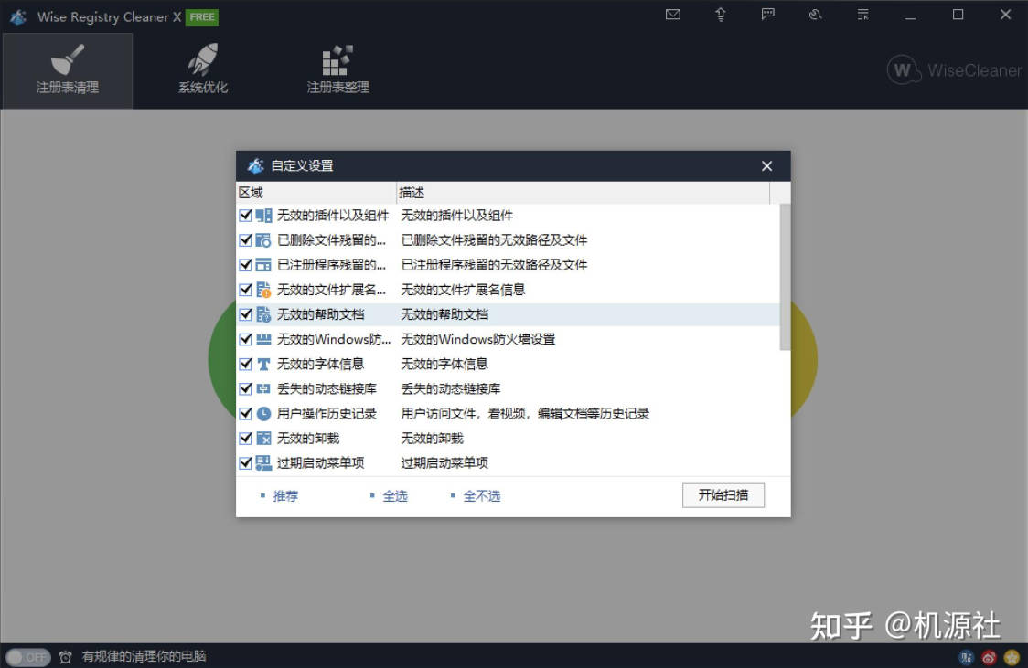The height and width of the screenshot is (668, 1028).
Task: Uncheck the 无效的字体信息 checkbox
Action: [245, 363]
